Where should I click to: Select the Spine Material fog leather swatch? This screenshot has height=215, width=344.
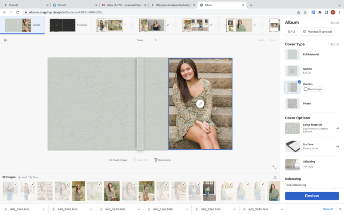(x=292, y=128)
